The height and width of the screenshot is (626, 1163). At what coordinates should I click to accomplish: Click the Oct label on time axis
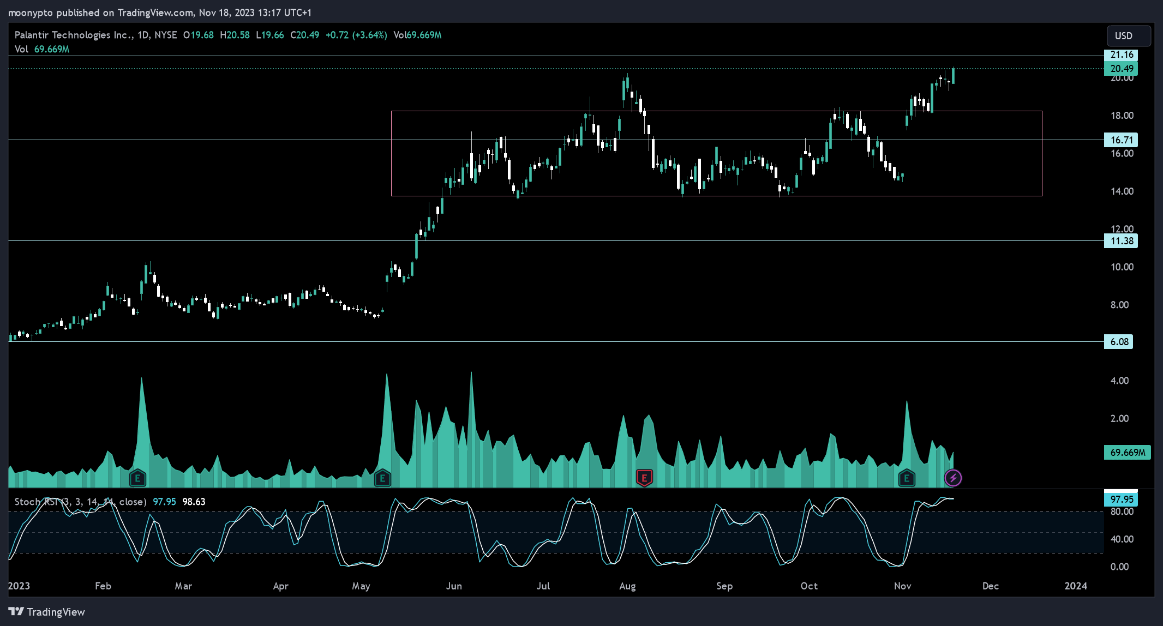coord(809,586)
